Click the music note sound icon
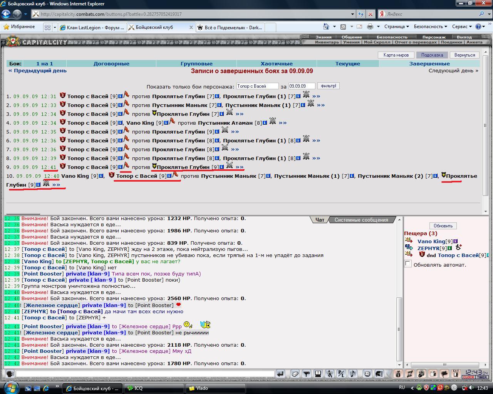The image size is (493, 394). pos(353,374)
